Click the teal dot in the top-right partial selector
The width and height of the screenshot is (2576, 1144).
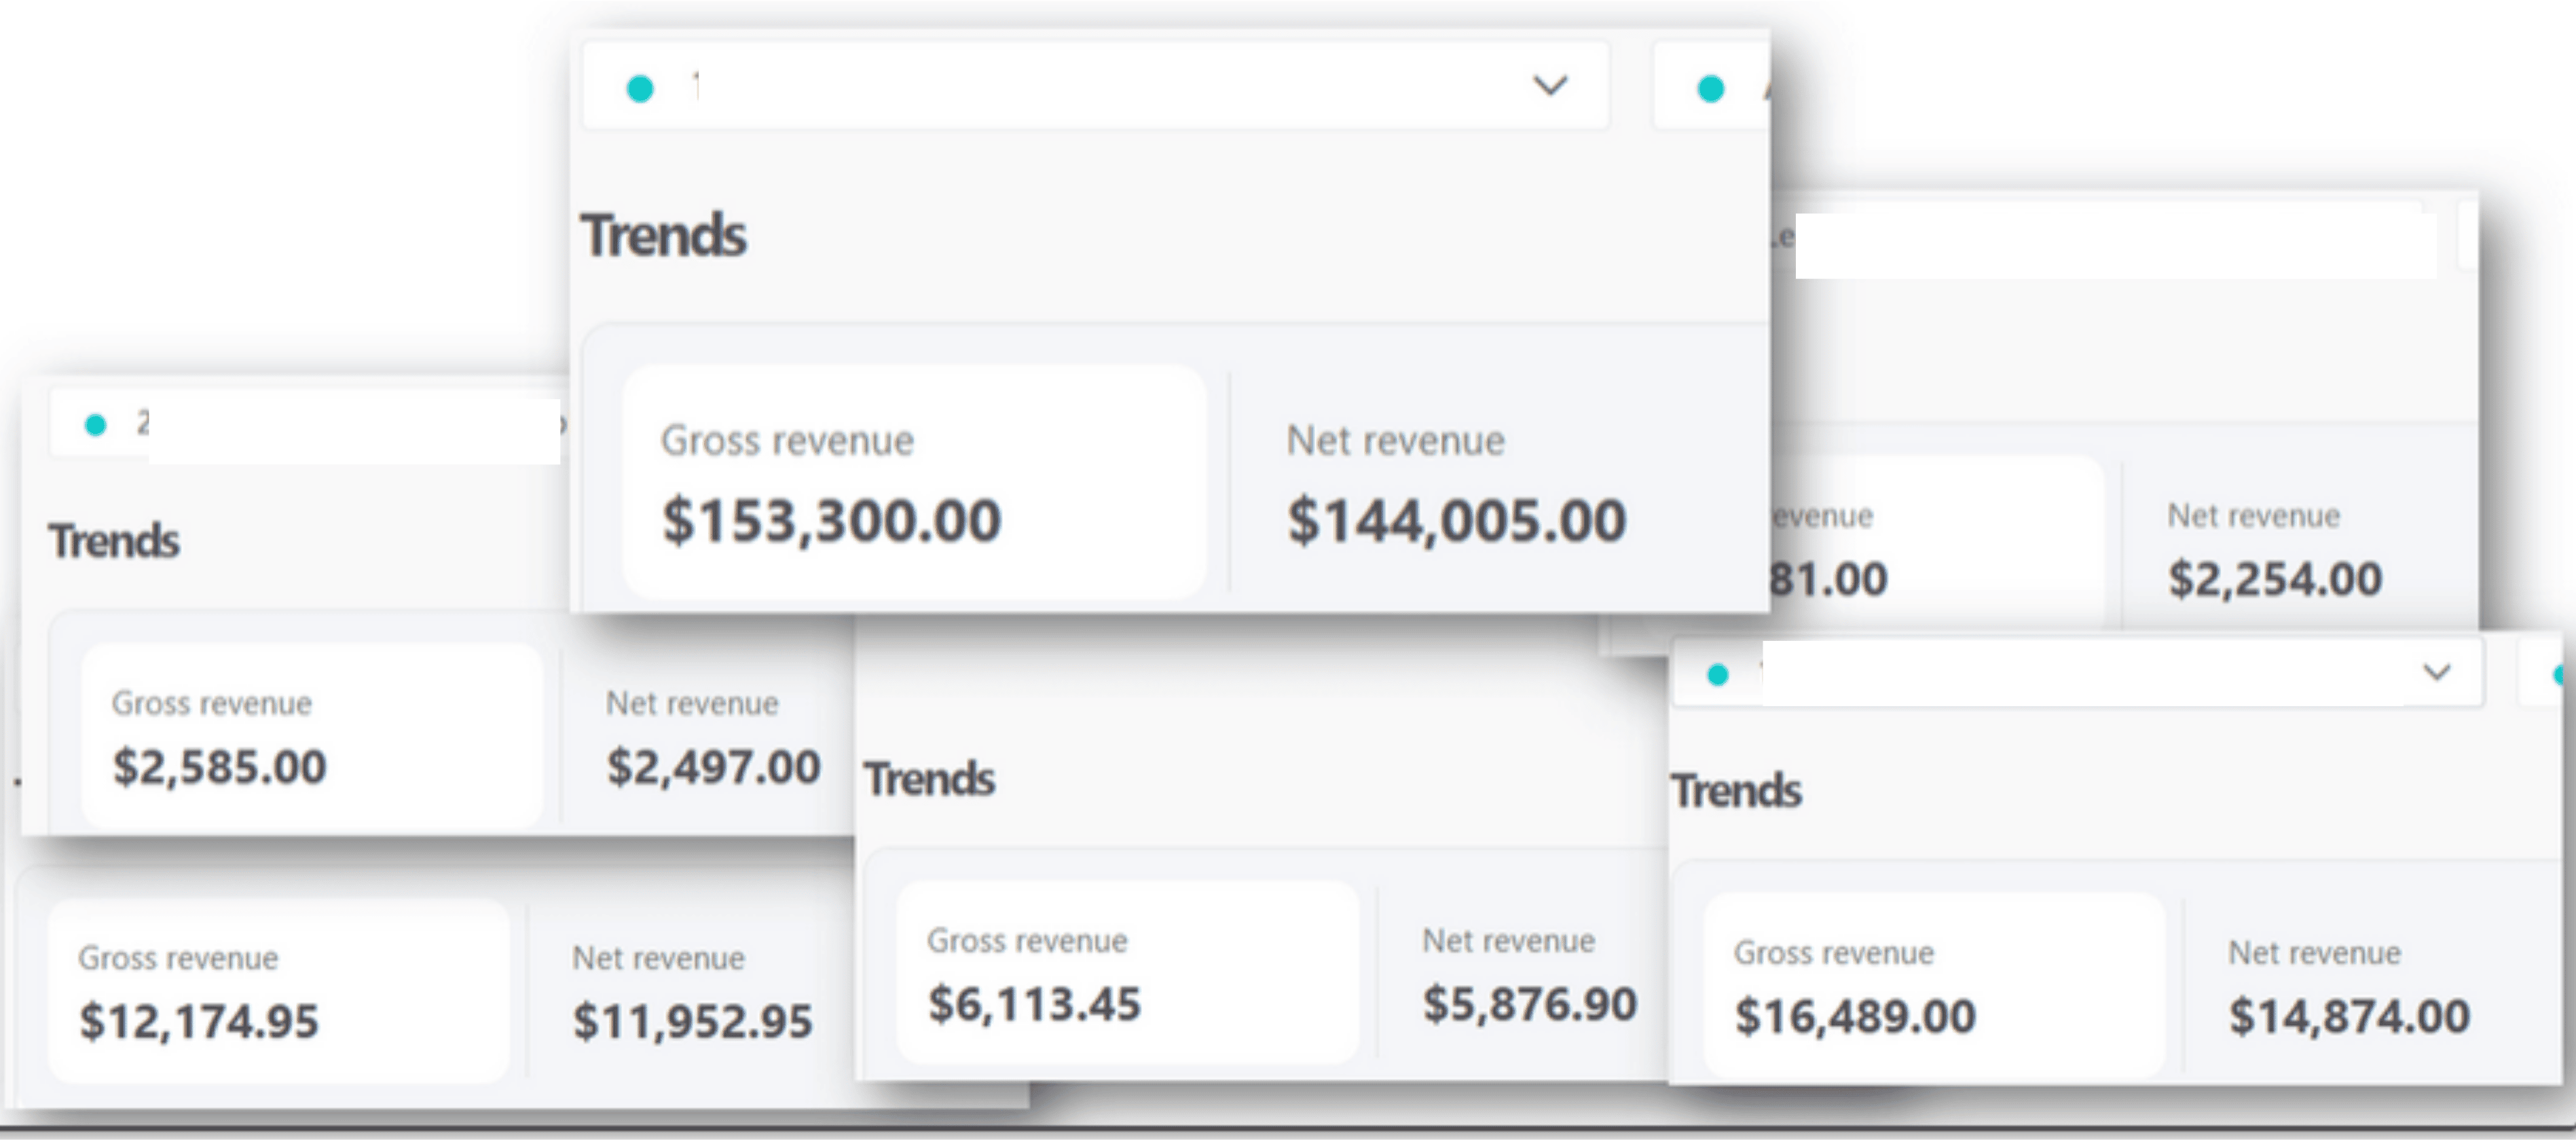pyautogui.click(x=1711, y=89)
